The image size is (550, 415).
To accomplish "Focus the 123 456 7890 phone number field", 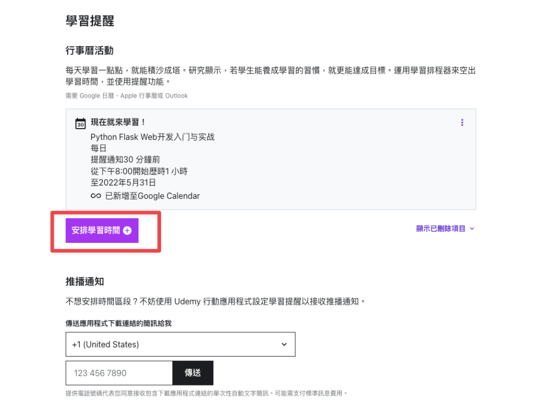I will point(119,373).
